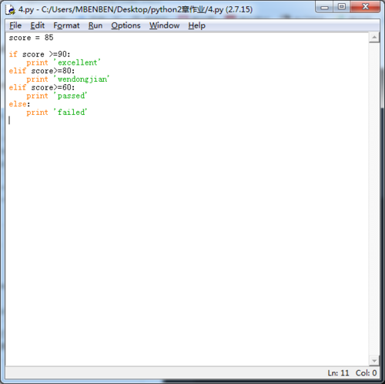This screenshot has width=385, height=384.
Task: Click the 'Ln: 11' status indicator
Action: coord(338,372)
